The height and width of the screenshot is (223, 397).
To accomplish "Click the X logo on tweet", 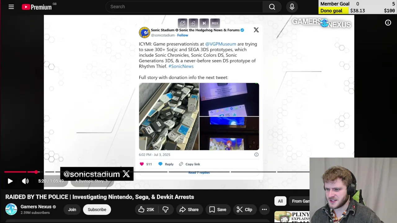I will point(256,30).
